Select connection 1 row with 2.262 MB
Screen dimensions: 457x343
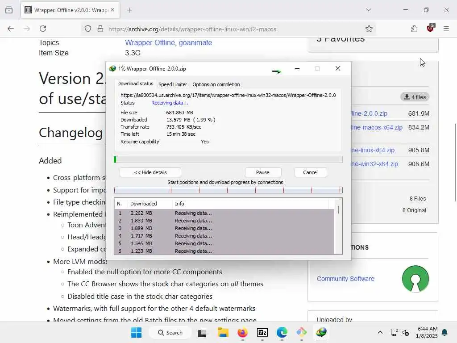[224, 213]
